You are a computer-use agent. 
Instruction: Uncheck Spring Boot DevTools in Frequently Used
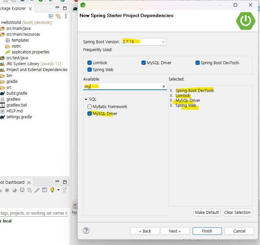pos(197,63)
